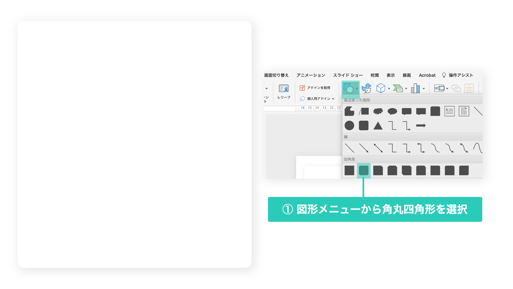Select the elbow arrow connector in recent shapes

(407, 126)
